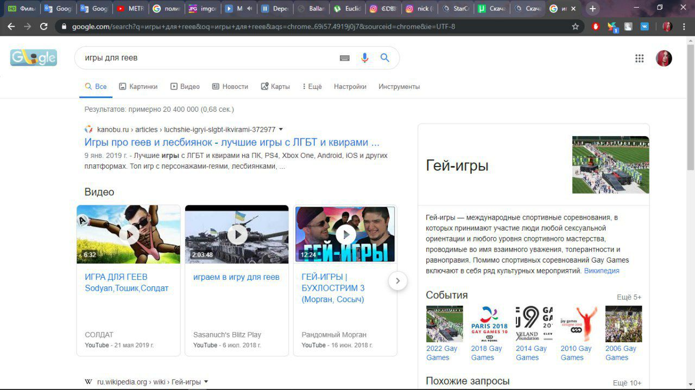
Task: Open Инструменты search tools
Action: coord(399,87)
